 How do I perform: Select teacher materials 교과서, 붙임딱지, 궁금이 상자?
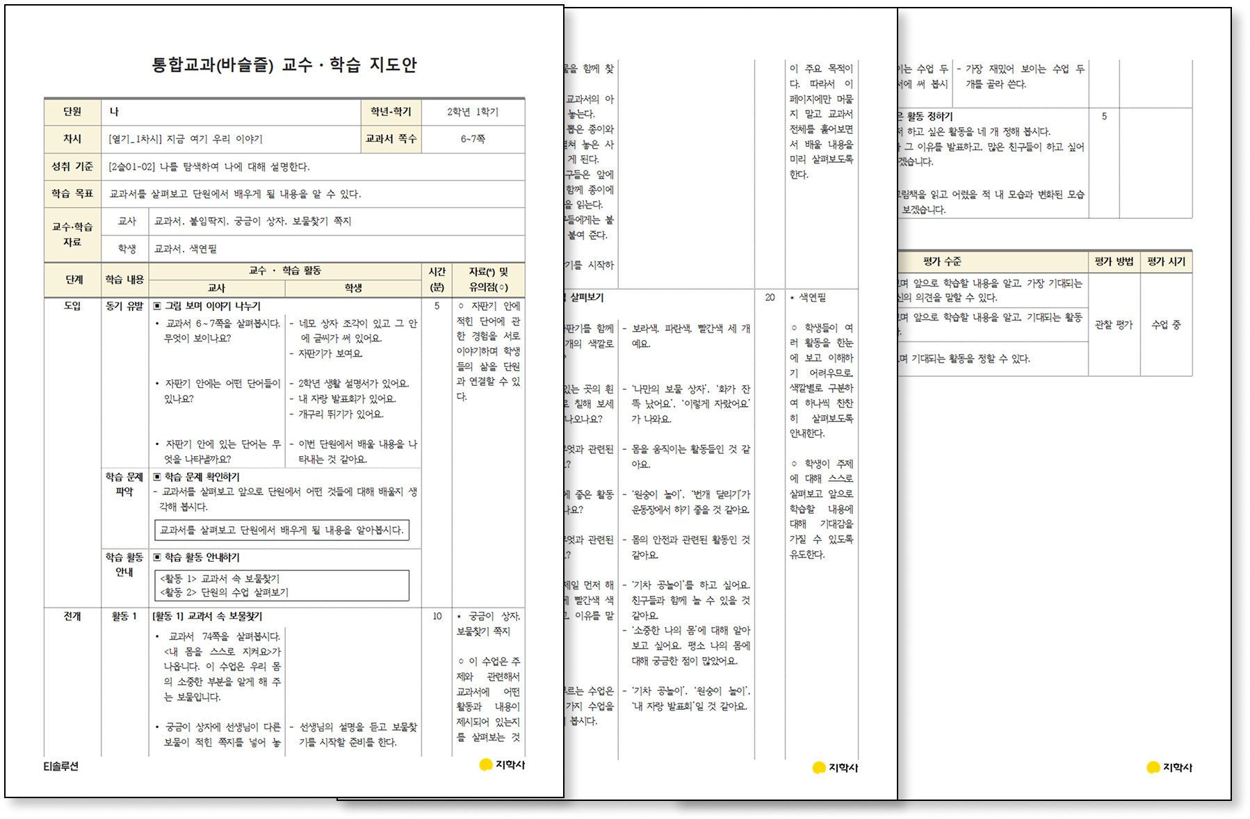coord(252,221)
